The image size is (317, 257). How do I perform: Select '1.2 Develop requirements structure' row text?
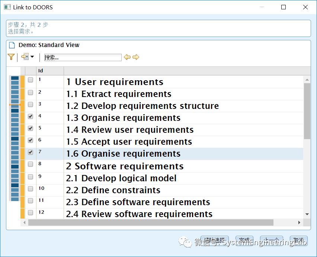(x=143, y=106)
